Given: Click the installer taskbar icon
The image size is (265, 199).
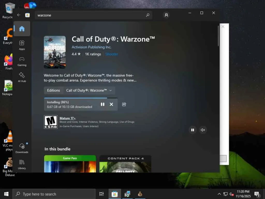Looking at the screenshot, I should click(x=127, y=194).
